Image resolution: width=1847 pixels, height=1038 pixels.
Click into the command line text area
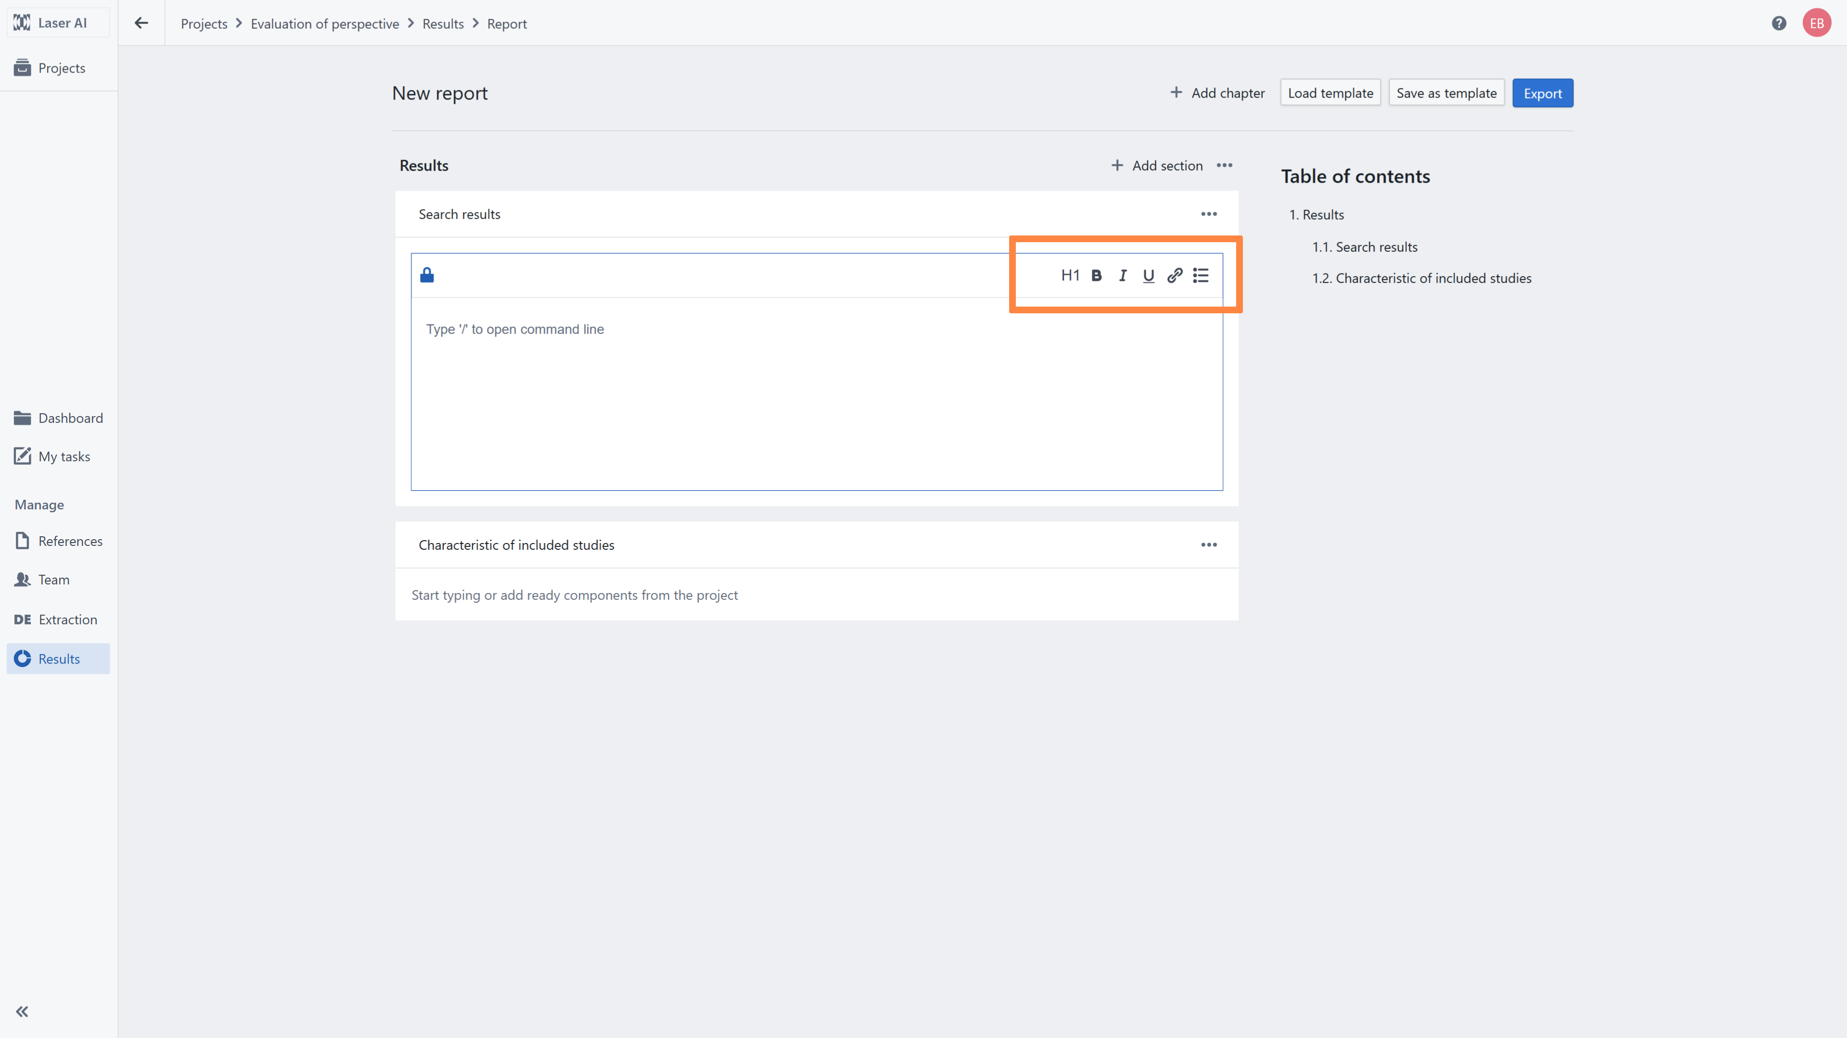(x=816, y=394)
